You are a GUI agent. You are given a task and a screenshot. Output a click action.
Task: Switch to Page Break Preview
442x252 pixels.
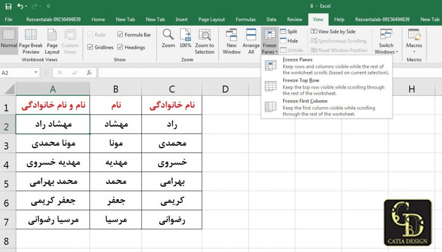(x=31, y=41)
